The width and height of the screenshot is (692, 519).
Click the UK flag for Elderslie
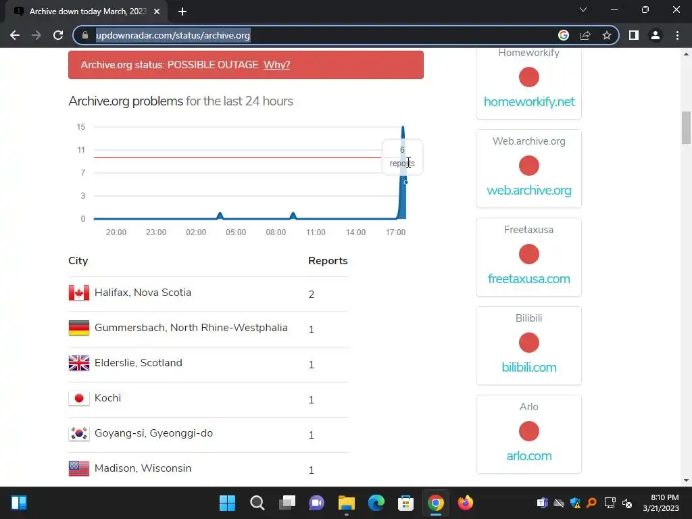(79, 363)
